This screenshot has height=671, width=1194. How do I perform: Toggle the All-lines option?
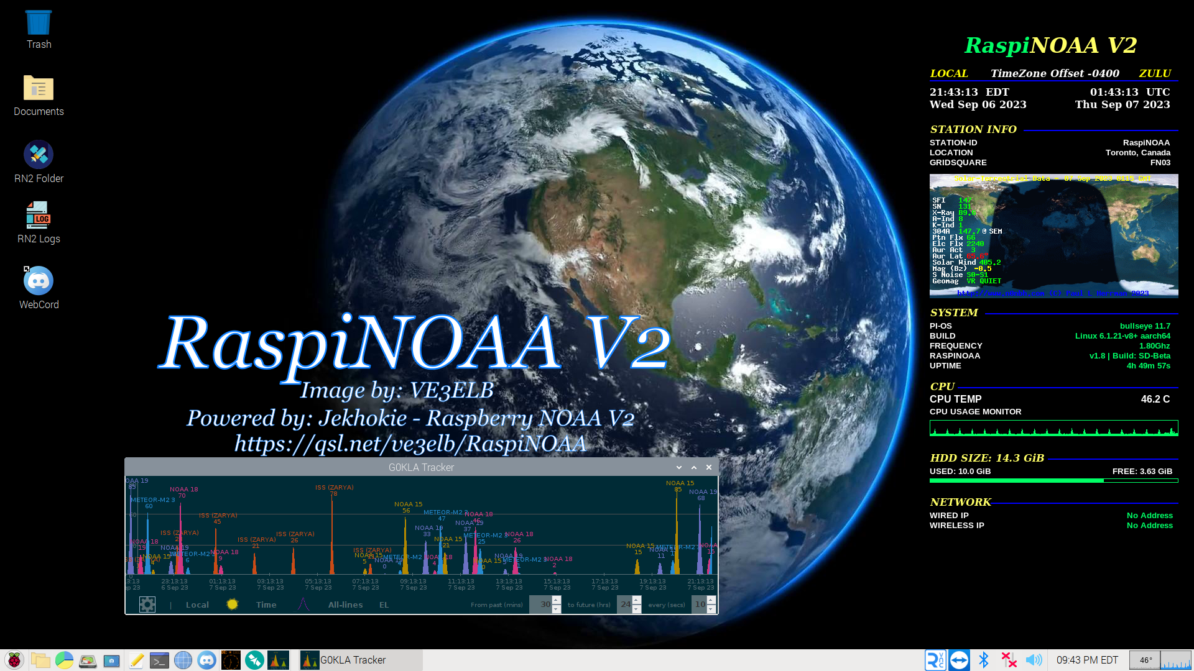345,605
